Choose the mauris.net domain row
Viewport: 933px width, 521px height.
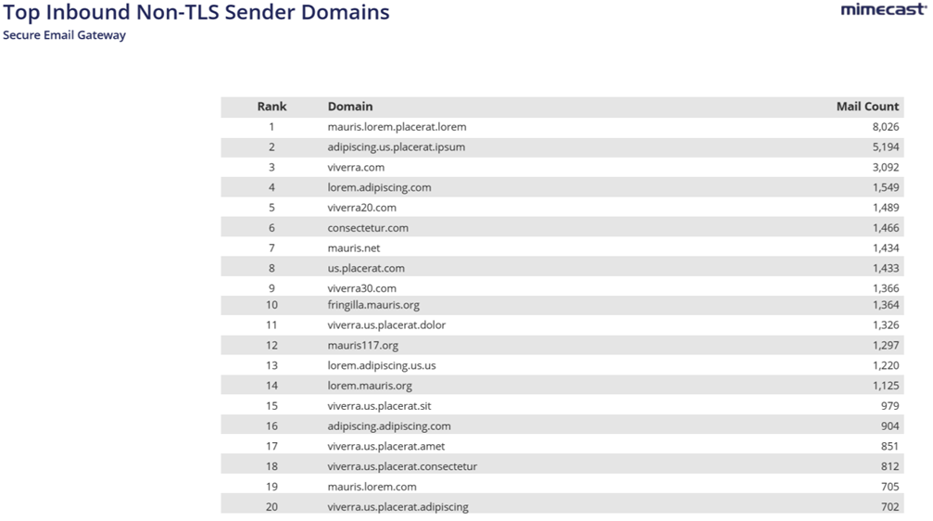pyautogui.click(x=354, y=248)
